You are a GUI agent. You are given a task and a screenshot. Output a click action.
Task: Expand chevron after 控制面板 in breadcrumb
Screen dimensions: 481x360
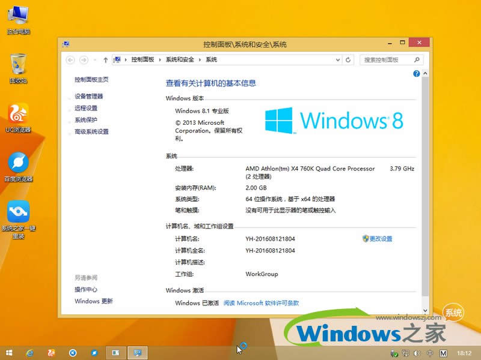click(160, 59)
